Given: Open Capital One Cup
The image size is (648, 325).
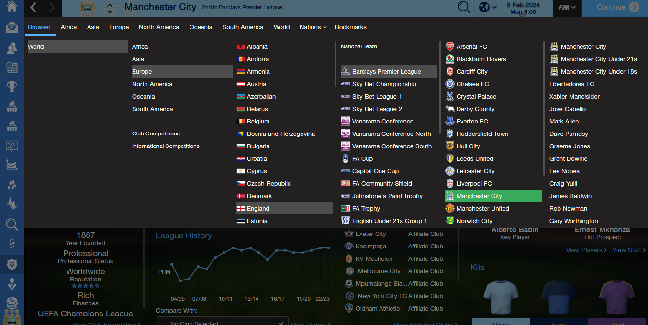Looking at the screenshot, I should tap(389, 171).
